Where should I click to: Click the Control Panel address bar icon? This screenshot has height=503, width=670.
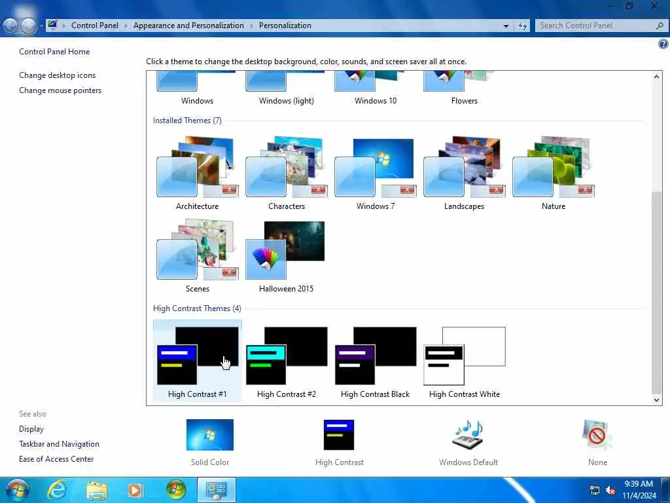point(52,26)
